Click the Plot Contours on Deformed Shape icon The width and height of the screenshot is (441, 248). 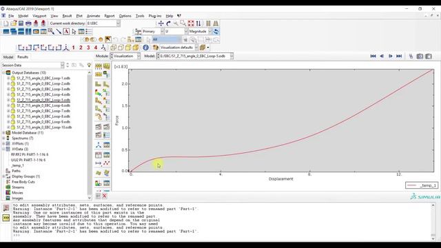coord(98,92)
